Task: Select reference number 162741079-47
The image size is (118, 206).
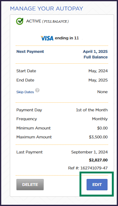Action: point(88,168)
